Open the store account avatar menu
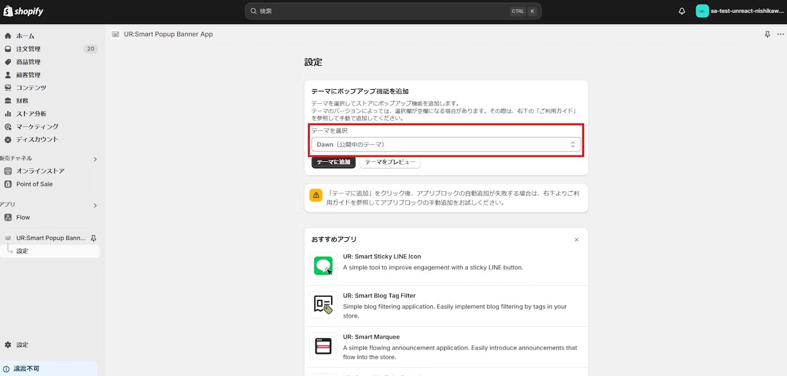 tap(702, 11)
